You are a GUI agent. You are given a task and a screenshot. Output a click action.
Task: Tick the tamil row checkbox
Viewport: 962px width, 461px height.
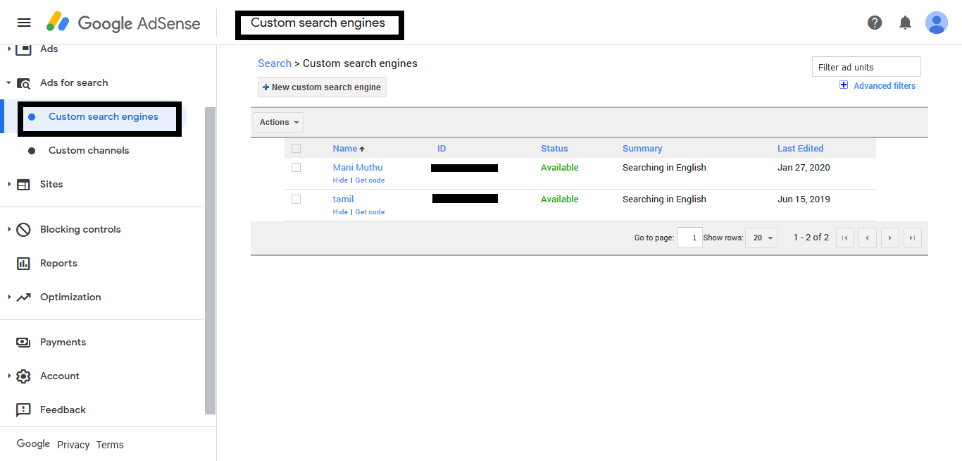point(296,199)
